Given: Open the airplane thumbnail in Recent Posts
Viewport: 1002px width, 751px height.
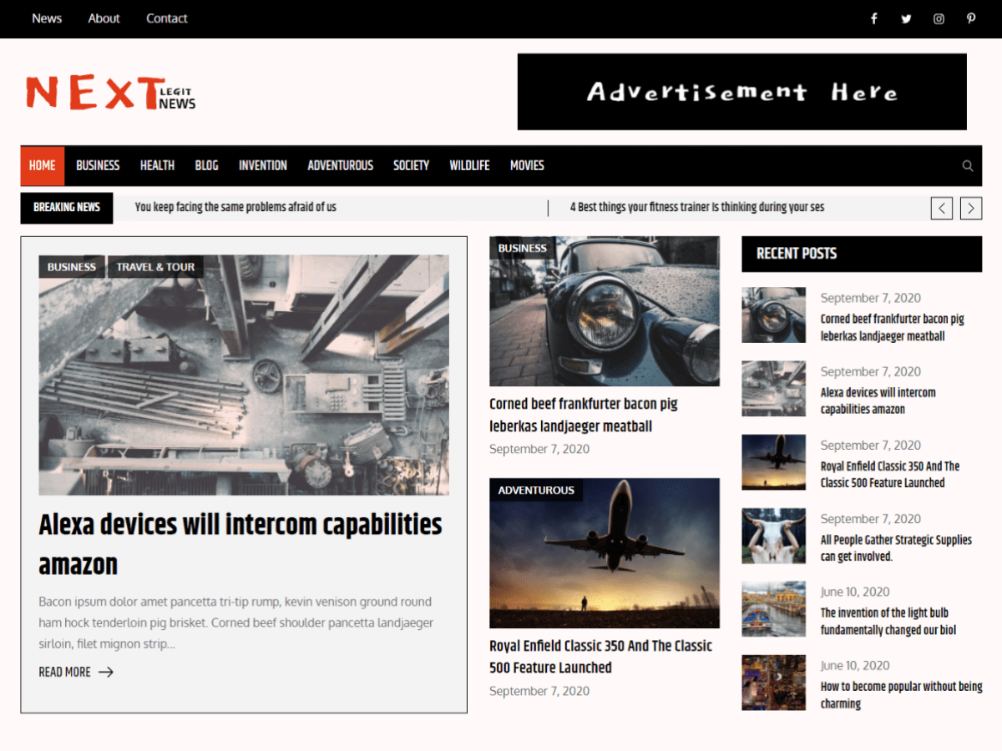Looking at the screenshot, I should pyautogui.click(x=773, y=462).
